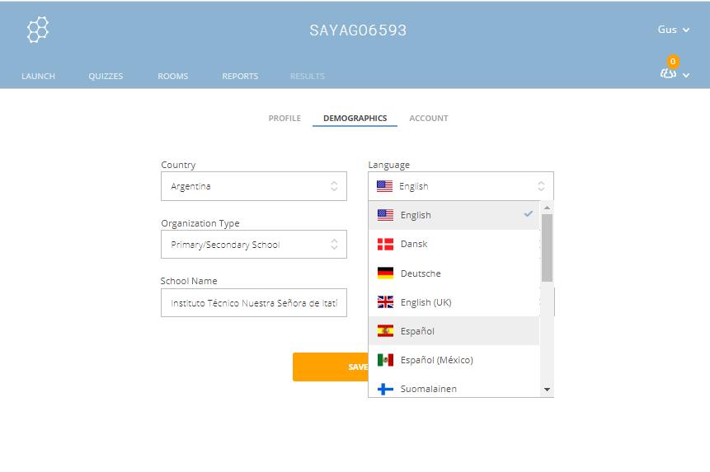Go to the Launch page
Screen dimensions: 710x472
tap(38, 76)
